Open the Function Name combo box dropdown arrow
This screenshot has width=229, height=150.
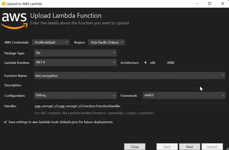point(223,76)
